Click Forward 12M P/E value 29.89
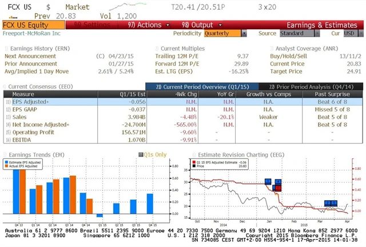Viewport: 366px width, 247px height. click(x=241, y=63)
